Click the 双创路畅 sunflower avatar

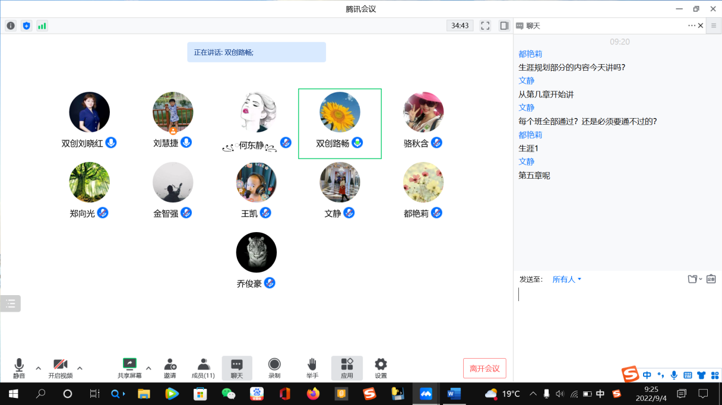pos(340,112)
